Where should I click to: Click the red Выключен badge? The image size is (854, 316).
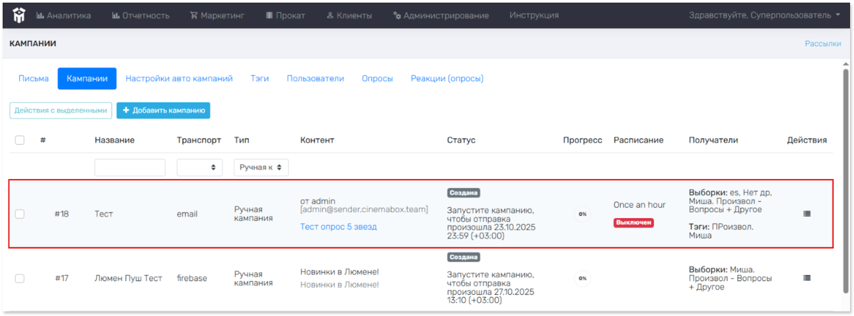[633, 223]
